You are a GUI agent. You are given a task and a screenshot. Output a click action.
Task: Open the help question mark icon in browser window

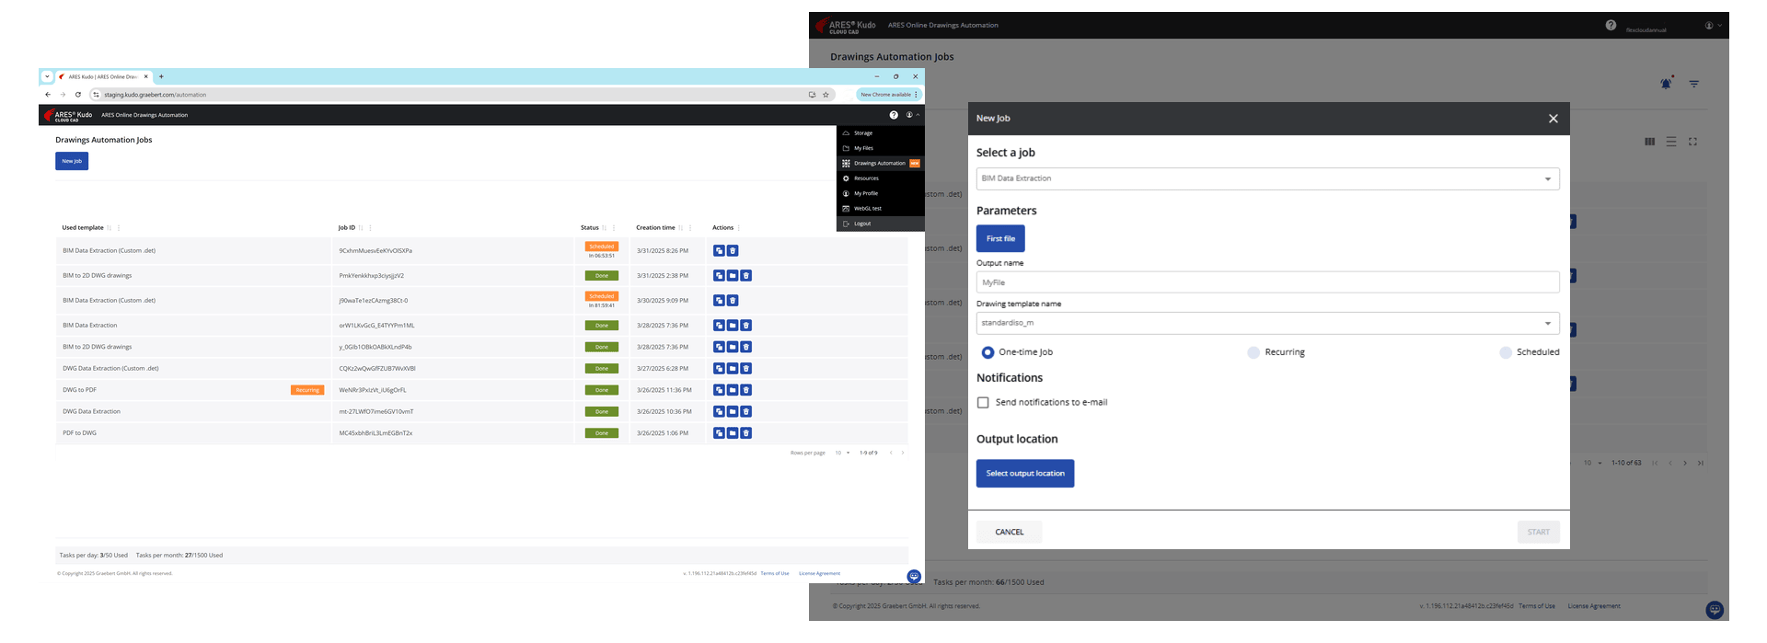pos(894,115)
